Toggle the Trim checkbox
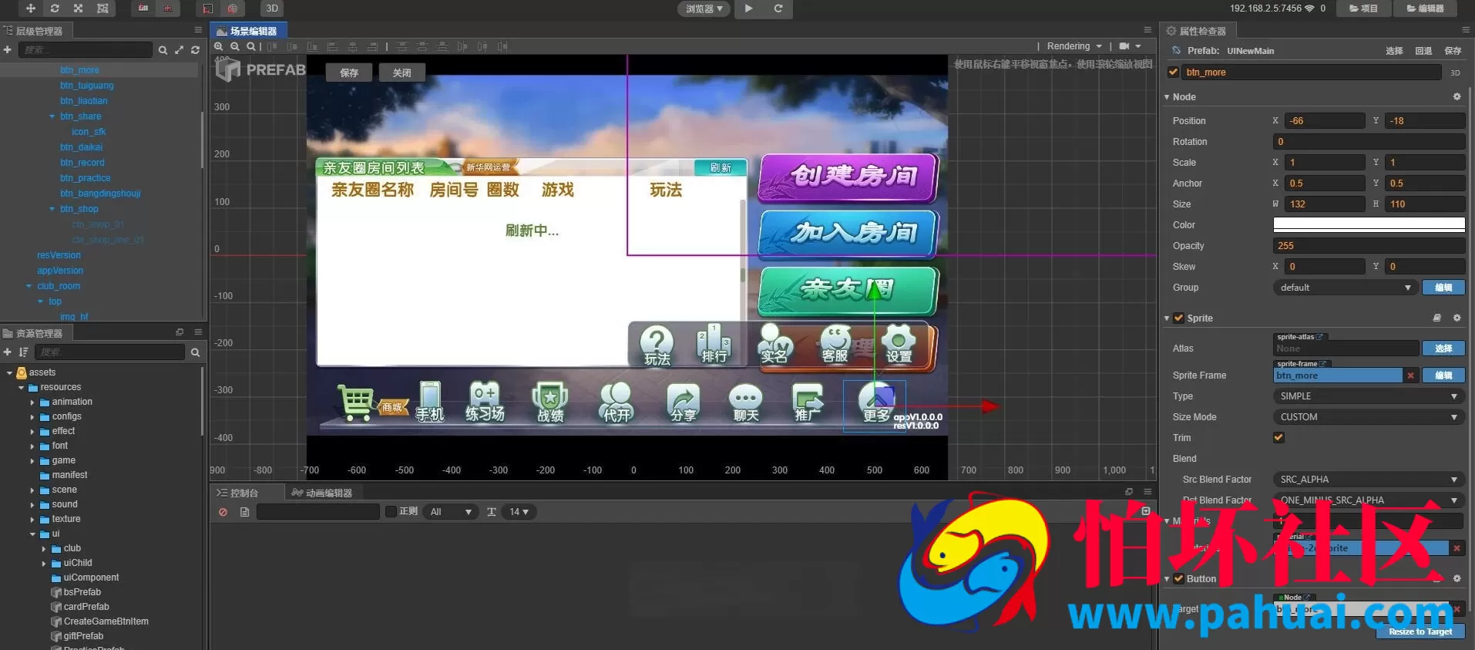The image size is (1475, 650). pyautogui.click(x=1278, y=437)
